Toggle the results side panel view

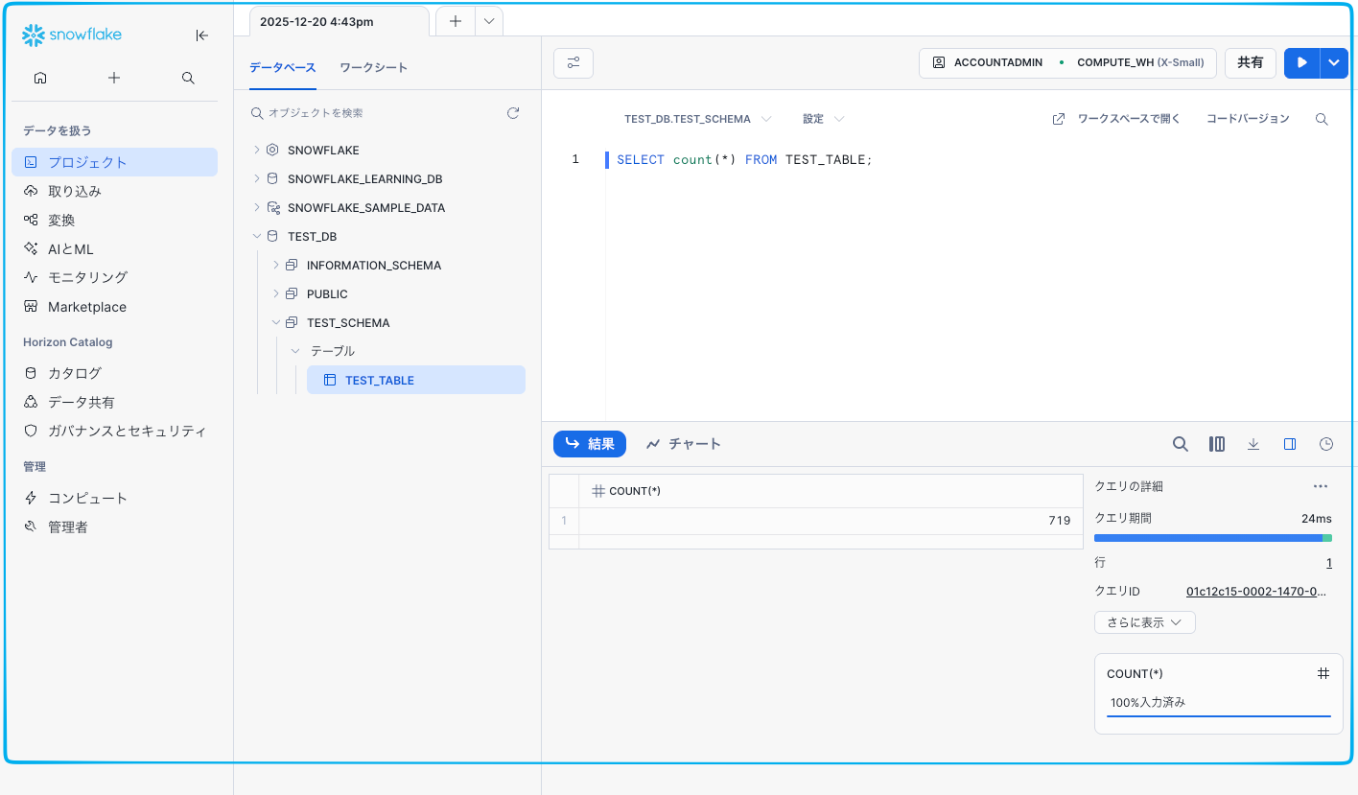point(1290,444)
